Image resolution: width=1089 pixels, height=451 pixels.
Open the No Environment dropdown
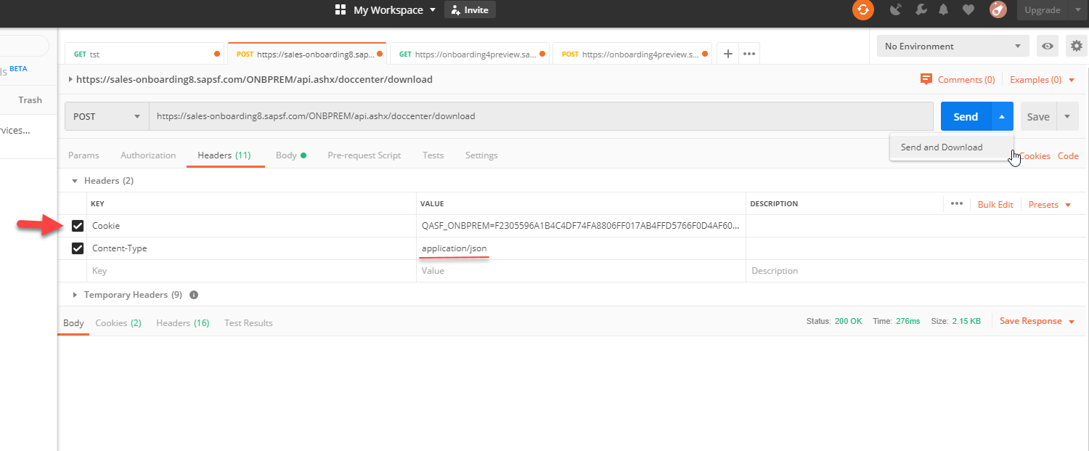(953, 46)
